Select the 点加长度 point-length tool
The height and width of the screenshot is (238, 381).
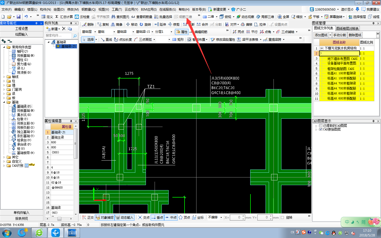(123, 39)
